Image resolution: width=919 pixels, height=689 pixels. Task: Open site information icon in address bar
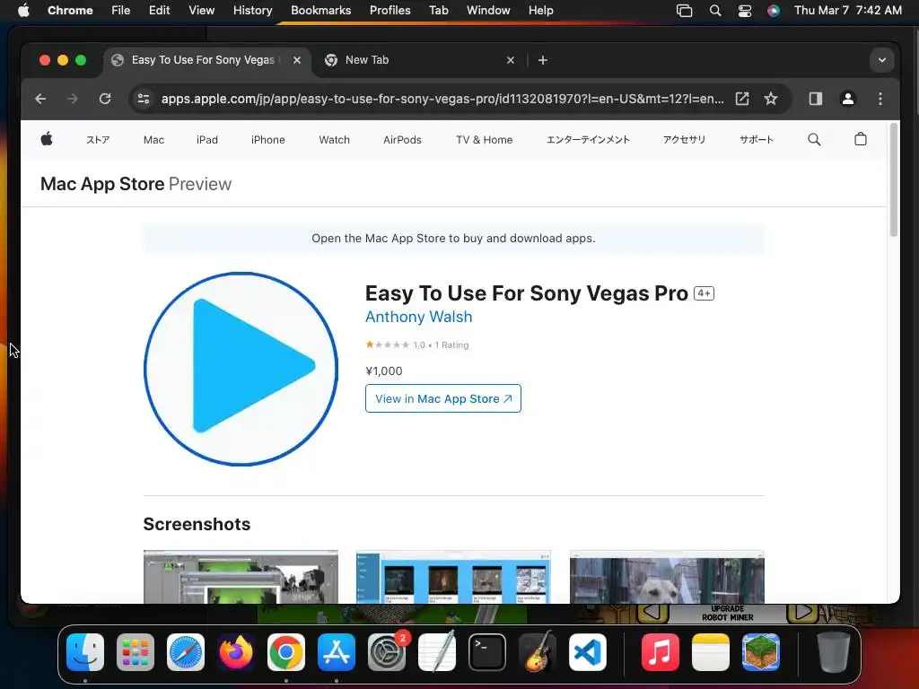click(x=144, y=99)
